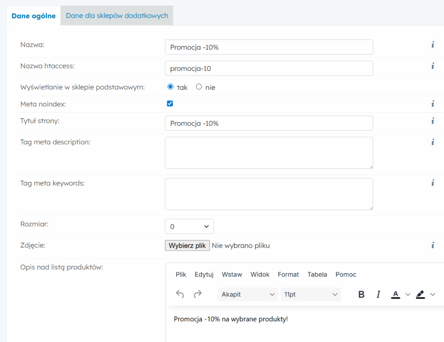Open the Wstaw menu in the editor
Image resolution: width=444 pixels, height=342 pixels.
[x=232, y=274]
